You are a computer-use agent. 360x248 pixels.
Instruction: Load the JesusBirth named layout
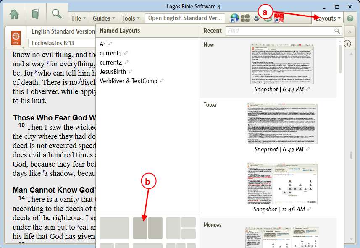coord(113,72)
